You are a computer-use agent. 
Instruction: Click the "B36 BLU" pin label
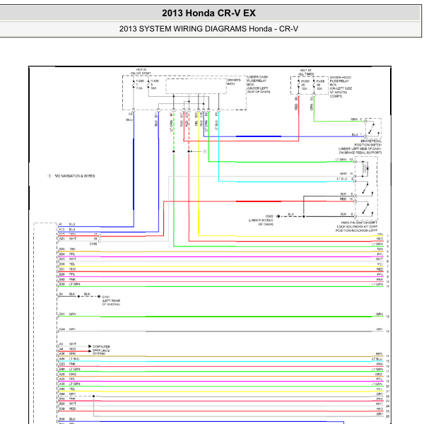tap(67, 419)
